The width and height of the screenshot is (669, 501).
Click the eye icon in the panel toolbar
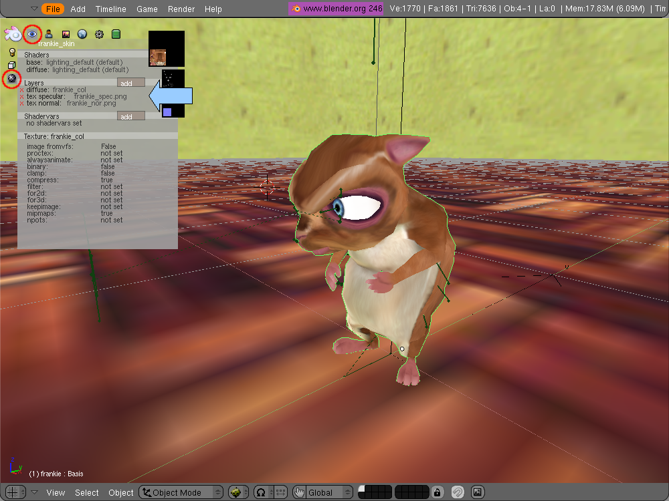pyautogui.click(x=31, y=34)
